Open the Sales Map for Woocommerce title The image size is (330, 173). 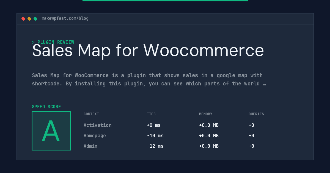tap(148, 51)
